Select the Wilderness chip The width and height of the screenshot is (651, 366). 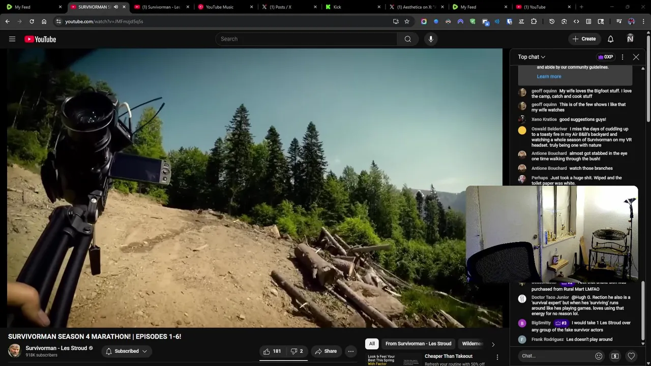coord(472,344)
